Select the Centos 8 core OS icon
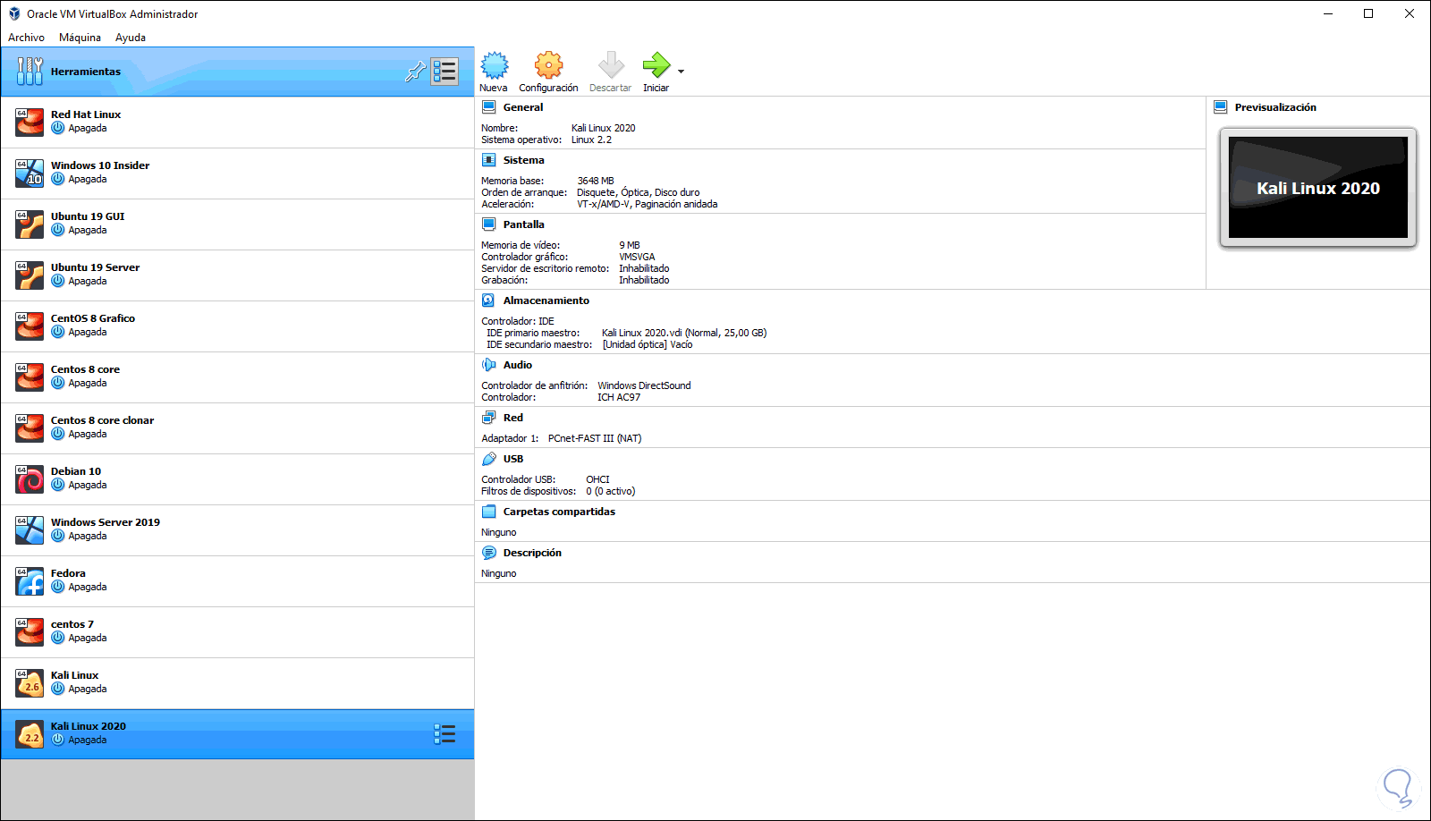 (x=30, y=377)
